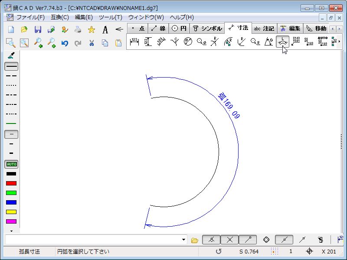Toggle the AUTO color button
Viewport: 347px width, 260px height.
[x=11, y=164]
